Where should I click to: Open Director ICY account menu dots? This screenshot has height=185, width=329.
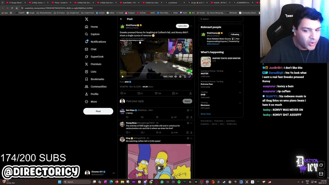click(x=114, y=173)
